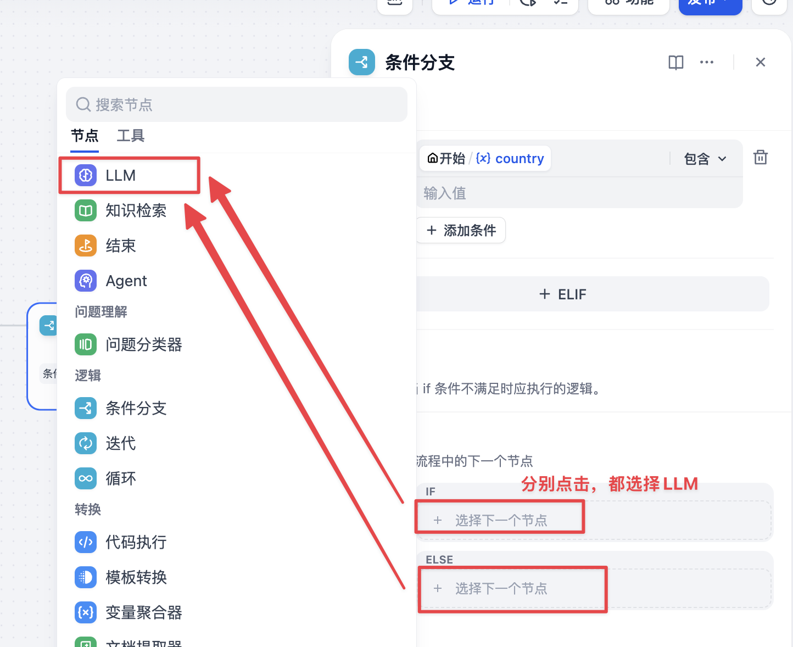Click the 逻辑 section label
Screen dimensions: 793x647
pos(88,376)
